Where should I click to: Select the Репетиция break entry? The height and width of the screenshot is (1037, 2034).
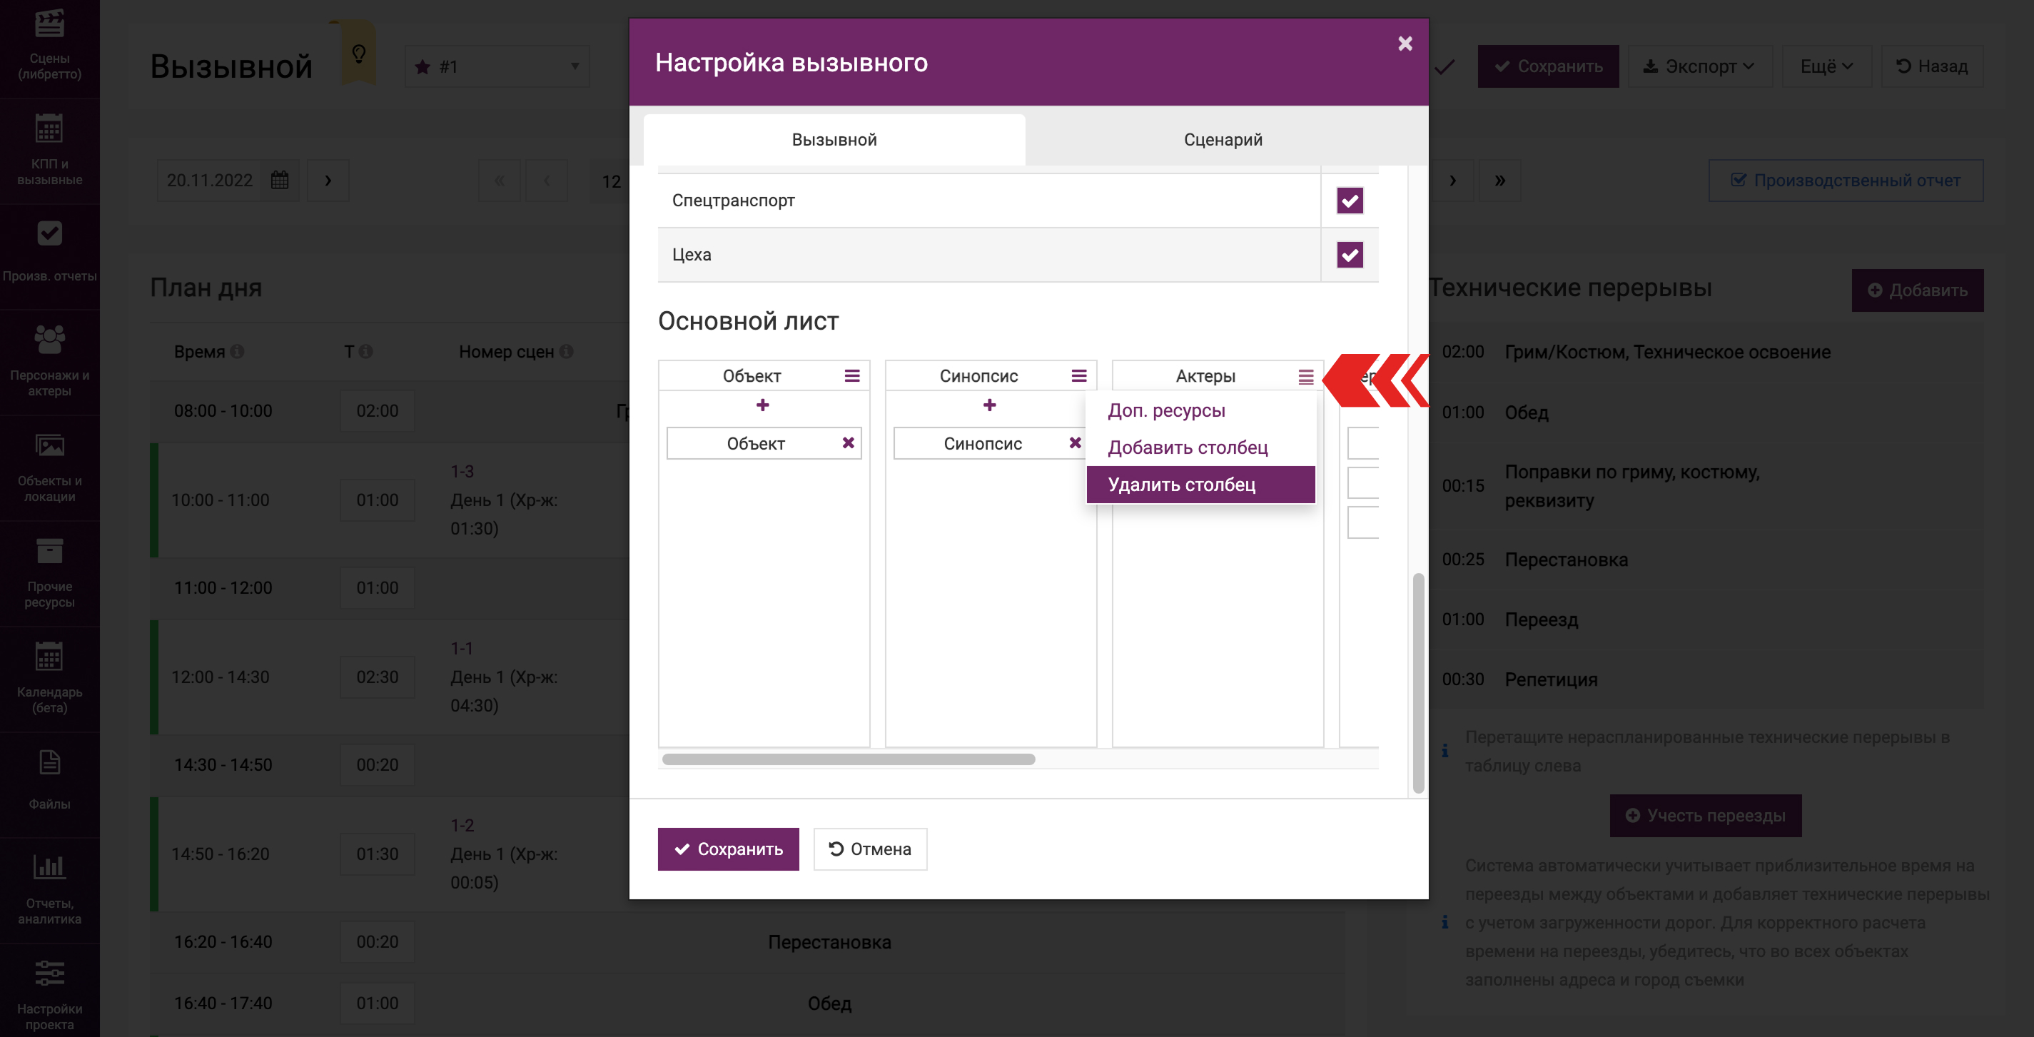1706,680
